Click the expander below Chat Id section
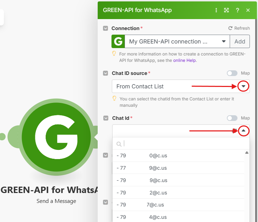The height and width of the screenshot is (222, 258). point(105,155)
